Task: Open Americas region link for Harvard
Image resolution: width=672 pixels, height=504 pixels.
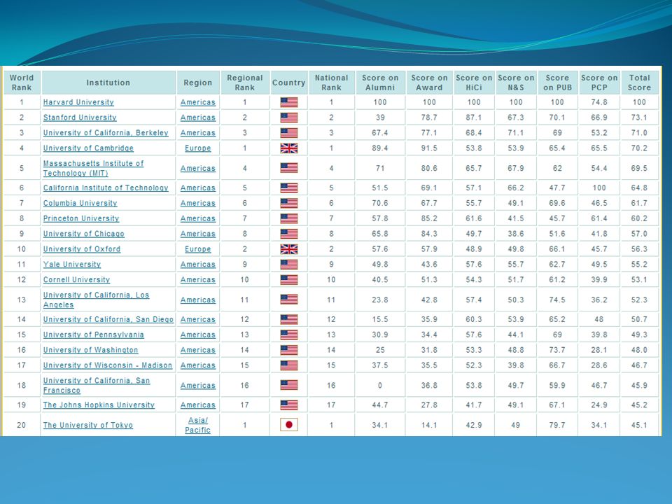Action: [x=198, y=102]
